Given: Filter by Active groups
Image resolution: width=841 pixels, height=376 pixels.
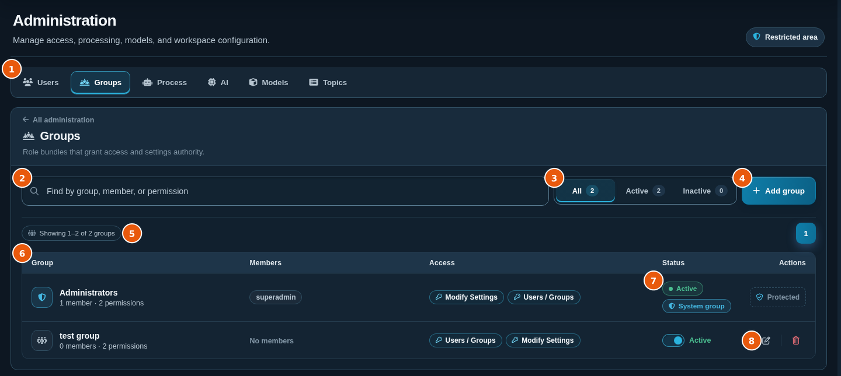Looking at the screenshot, I should [645, 191].
